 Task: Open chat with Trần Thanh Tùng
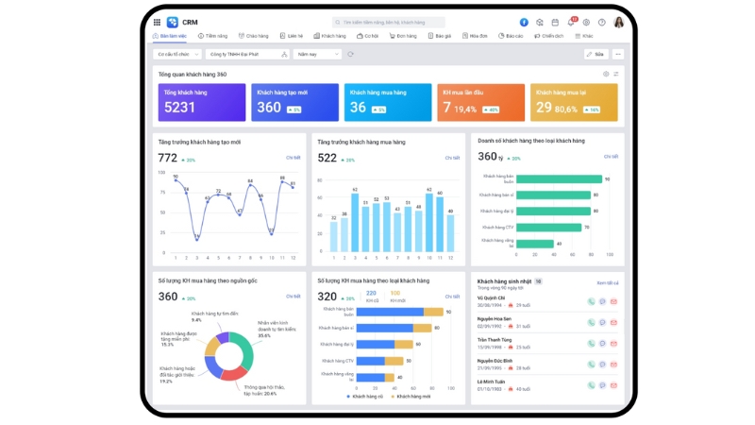(602, 344)
